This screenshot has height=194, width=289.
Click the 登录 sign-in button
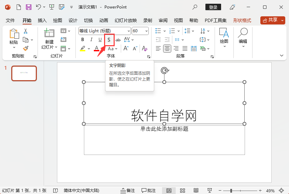[x=213, y=7]
